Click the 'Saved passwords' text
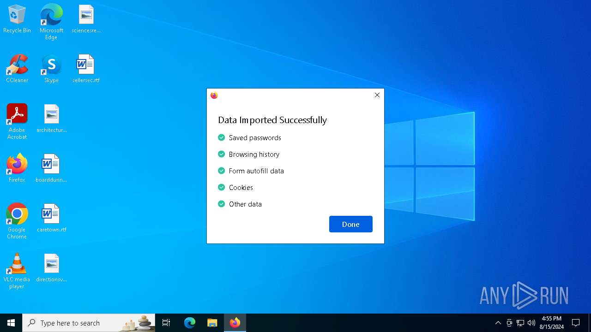The width and height of the screenshot is (591, 332). click(255, 138)
